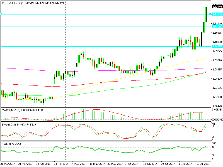Open the chart menu triangle beside EURCHF
This screenshot has width=223, height=167.
pyautogui.click(x=3, y=3)
